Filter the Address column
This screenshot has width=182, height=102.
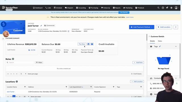[66, 87]
